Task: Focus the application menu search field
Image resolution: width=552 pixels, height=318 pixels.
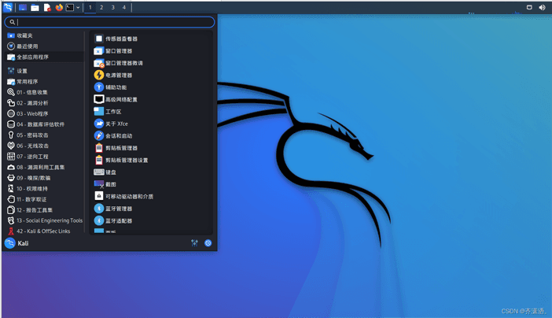Action: point(109,22)
